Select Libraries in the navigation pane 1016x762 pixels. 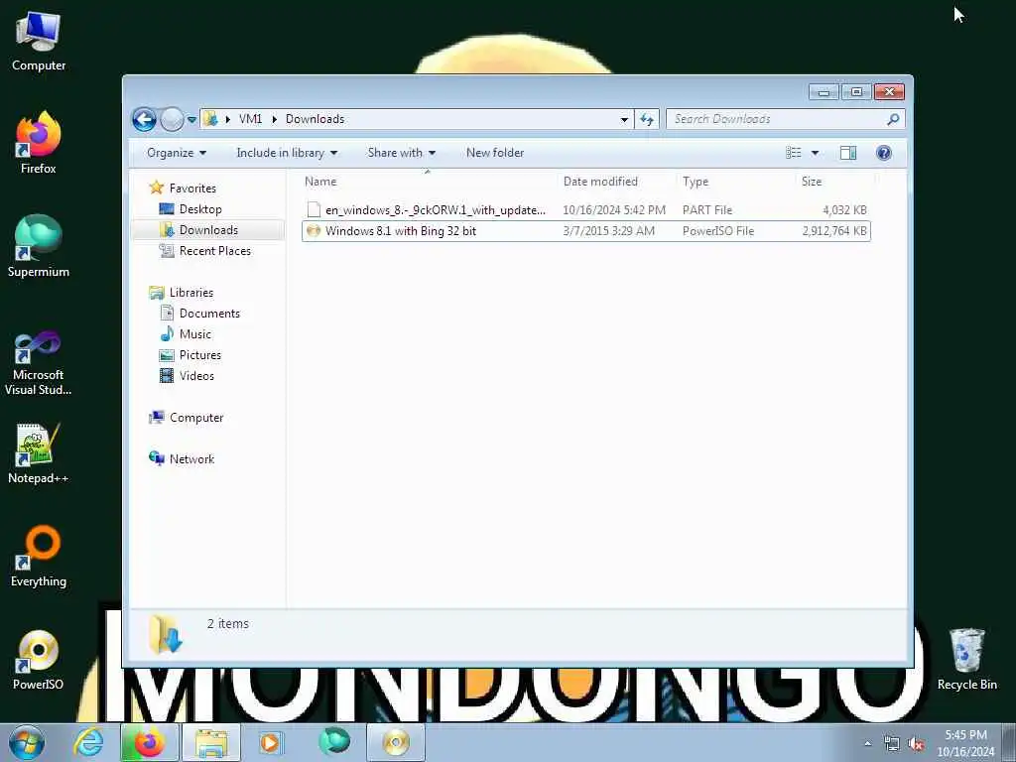(183, 293)
